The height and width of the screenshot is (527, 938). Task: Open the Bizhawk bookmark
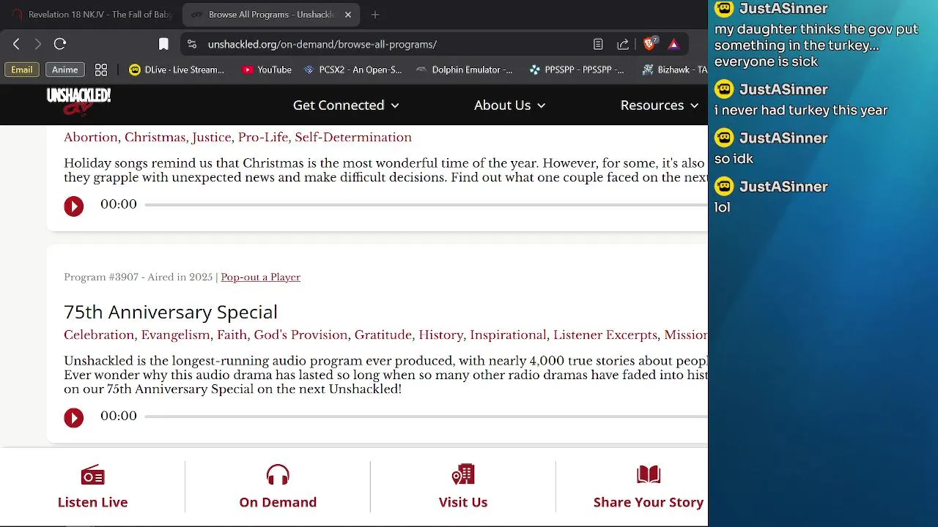tap(674, 70)
